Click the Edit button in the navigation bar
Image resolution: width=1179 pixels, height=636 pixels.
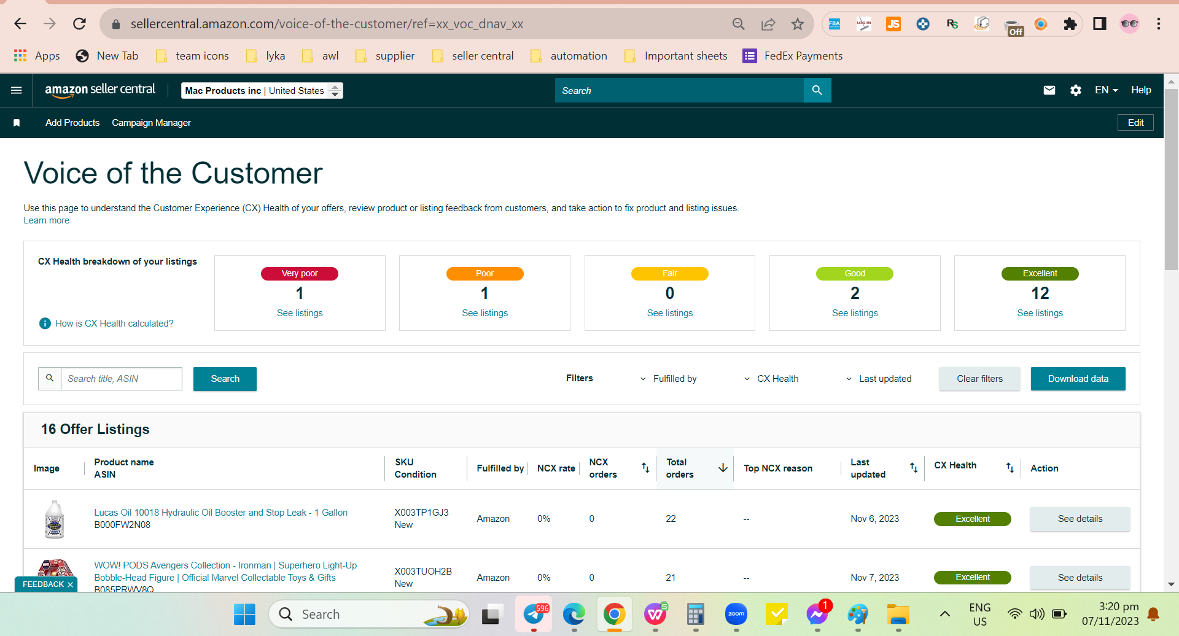1135,123
